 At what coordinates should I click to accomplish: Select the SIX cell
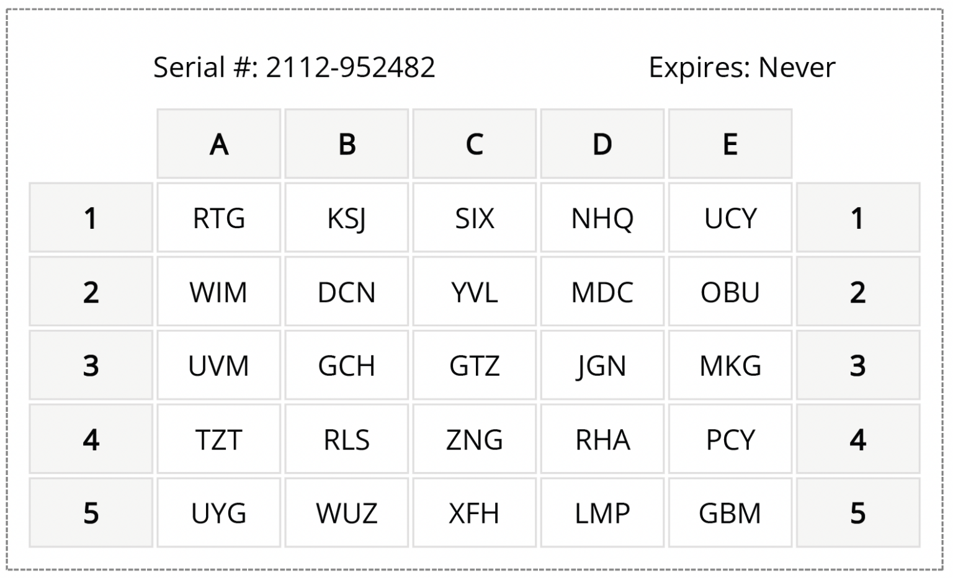(475, 218)
